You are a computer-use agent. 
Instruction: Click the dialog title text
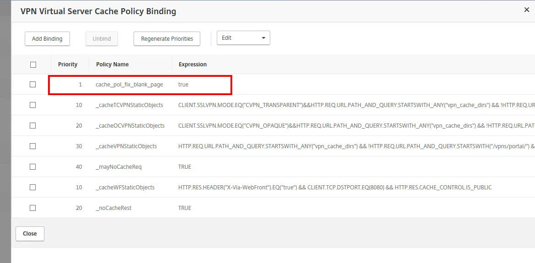tap(98, 11)
